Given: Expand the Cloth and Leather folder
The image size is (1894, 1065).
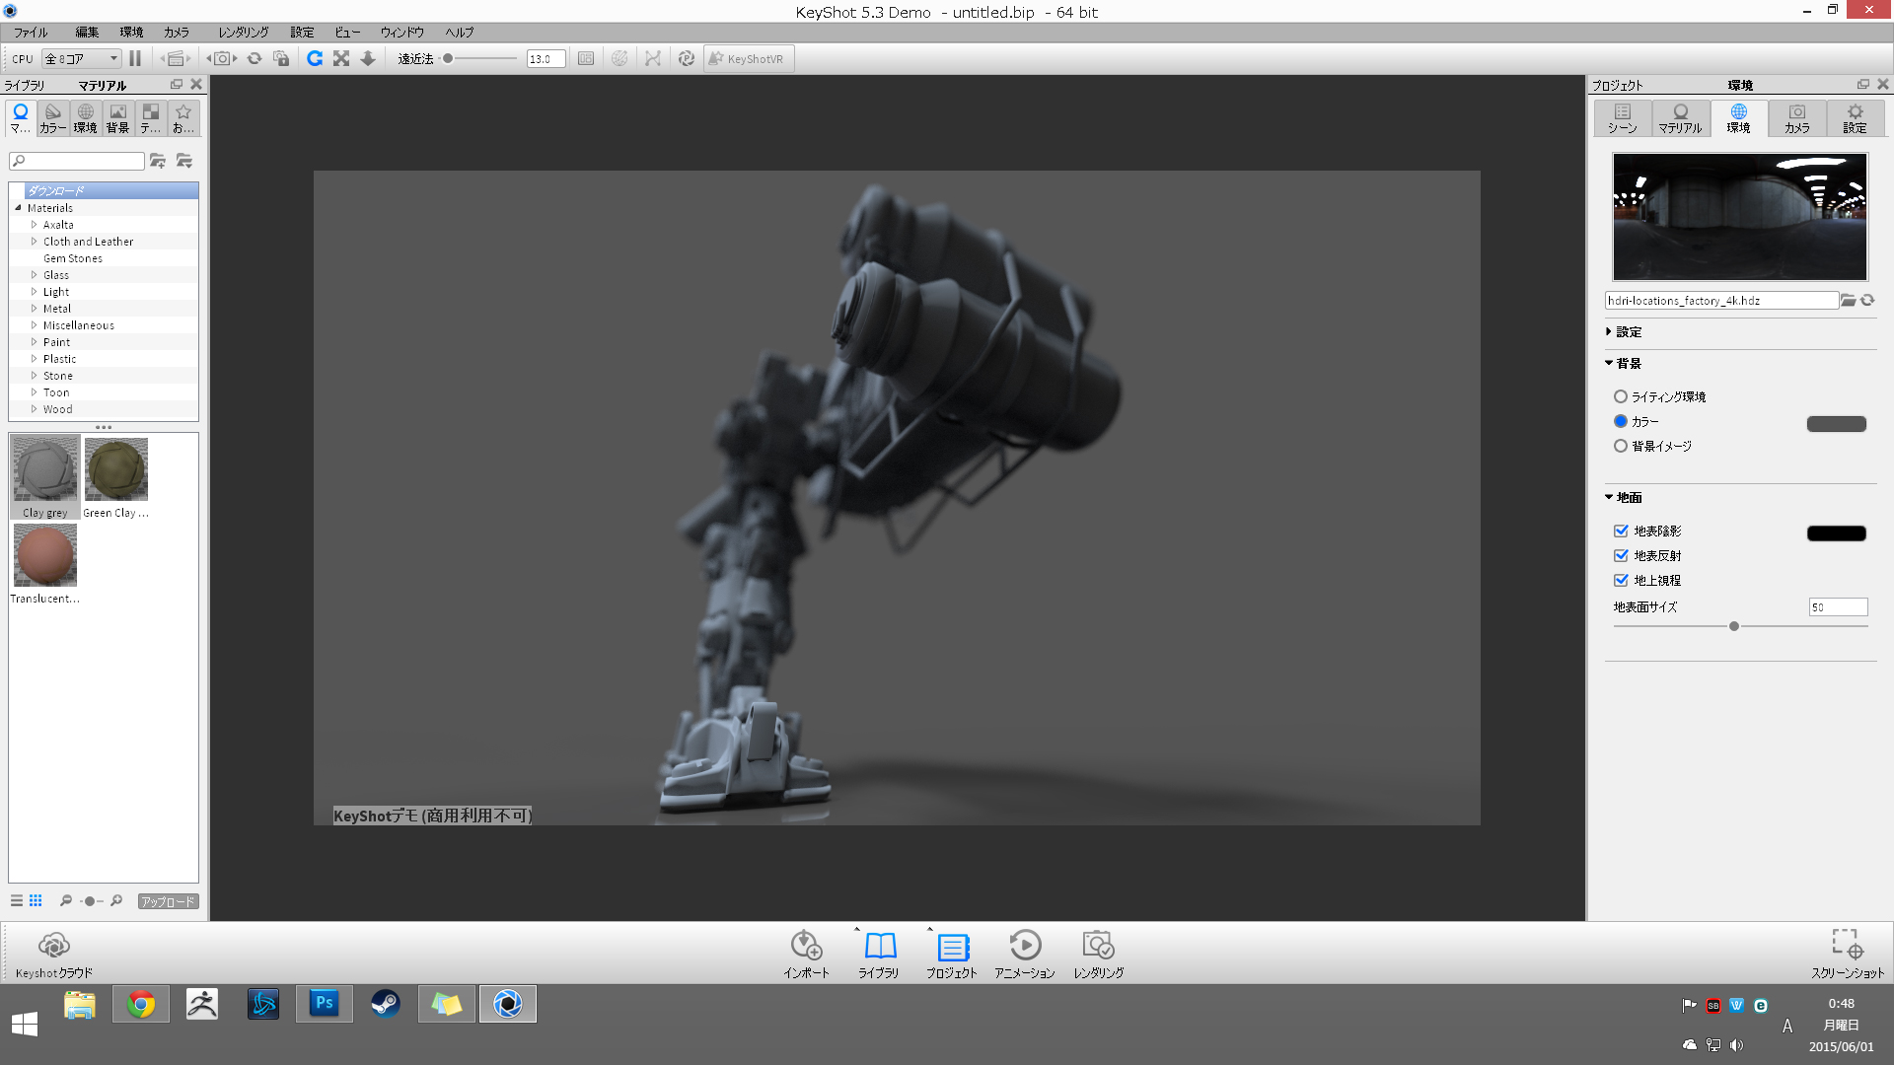Looking at the screenshot, I should pos(34,242).
